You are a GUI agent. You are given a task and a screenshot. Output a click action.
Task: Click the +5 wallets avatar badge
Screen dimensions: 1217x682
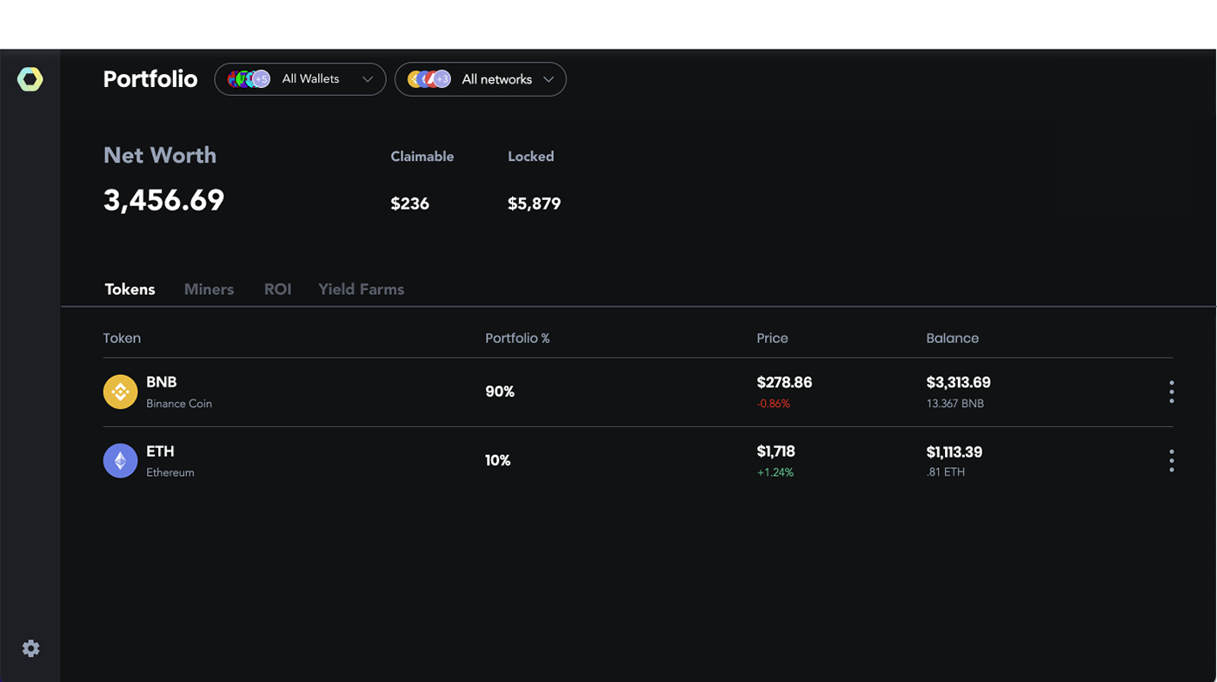(261, 79)
